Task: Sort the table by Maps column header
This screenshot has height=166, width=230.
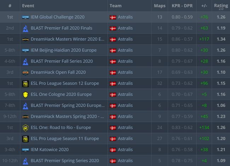Action: [160, 6]
